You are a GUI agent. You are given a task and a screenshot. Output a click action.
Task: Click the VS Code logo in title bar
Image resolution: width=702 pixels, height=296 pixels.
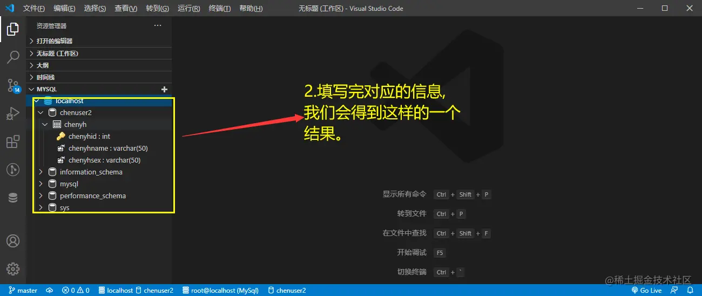[10, 8]
